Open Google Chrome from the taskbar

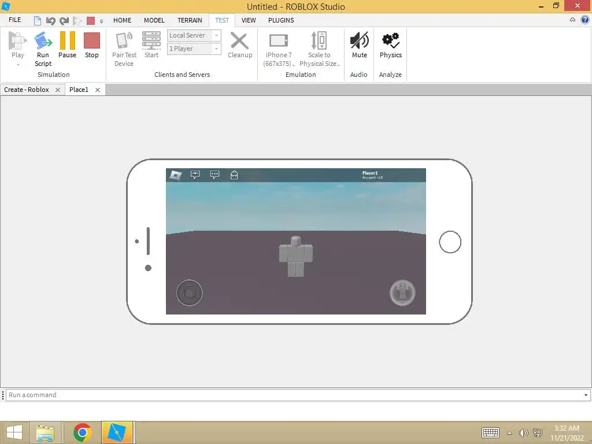click(x=82, y=432)
